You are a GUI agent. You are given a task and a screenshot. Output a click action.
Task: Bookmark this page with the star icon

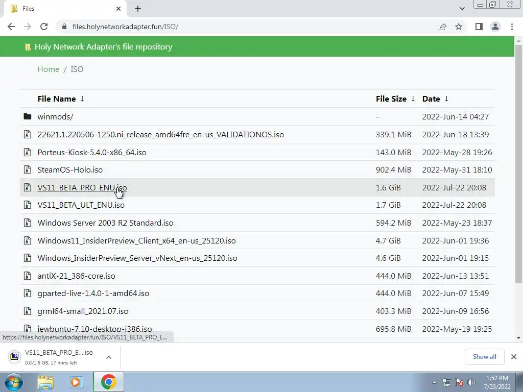coord(459,27)
